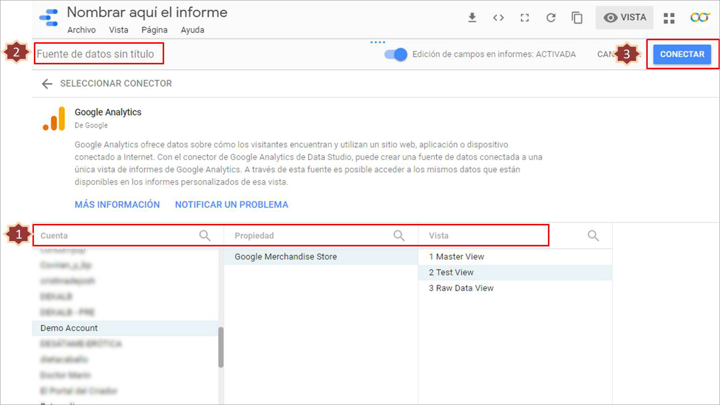Click the NOTIFICAR UN PROBLEMA link

tap(231, 205)
